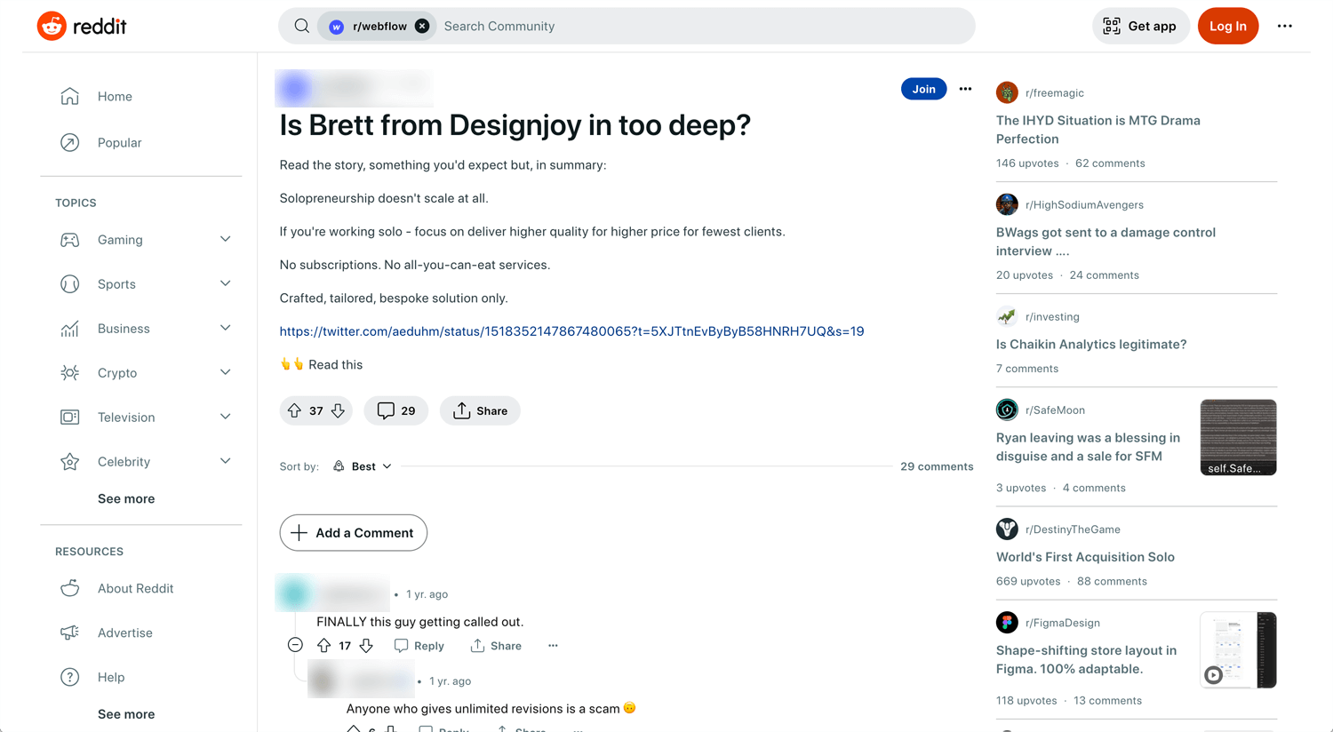Click the Search Community field

coord(702,26)
